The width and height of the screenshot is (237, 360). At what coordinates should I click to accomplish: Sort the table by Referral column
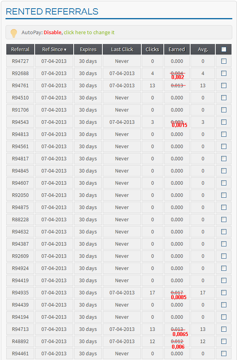click(x=20, y=50)
